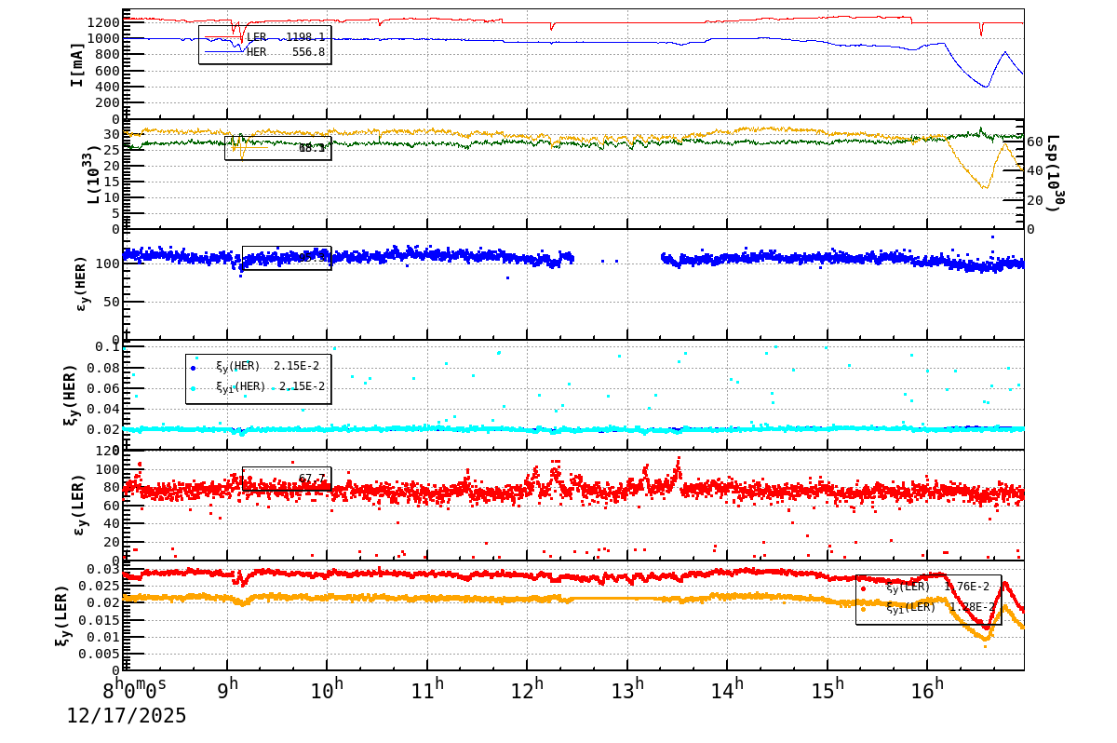
Task: Click the 11h time axis tick
Action: [427, 690]
